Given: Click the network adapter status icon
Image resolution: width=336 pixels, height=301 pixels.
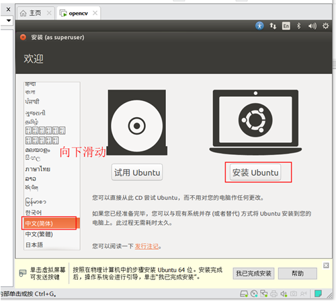Looking at the screenshot, I should [x=263, y=294].
